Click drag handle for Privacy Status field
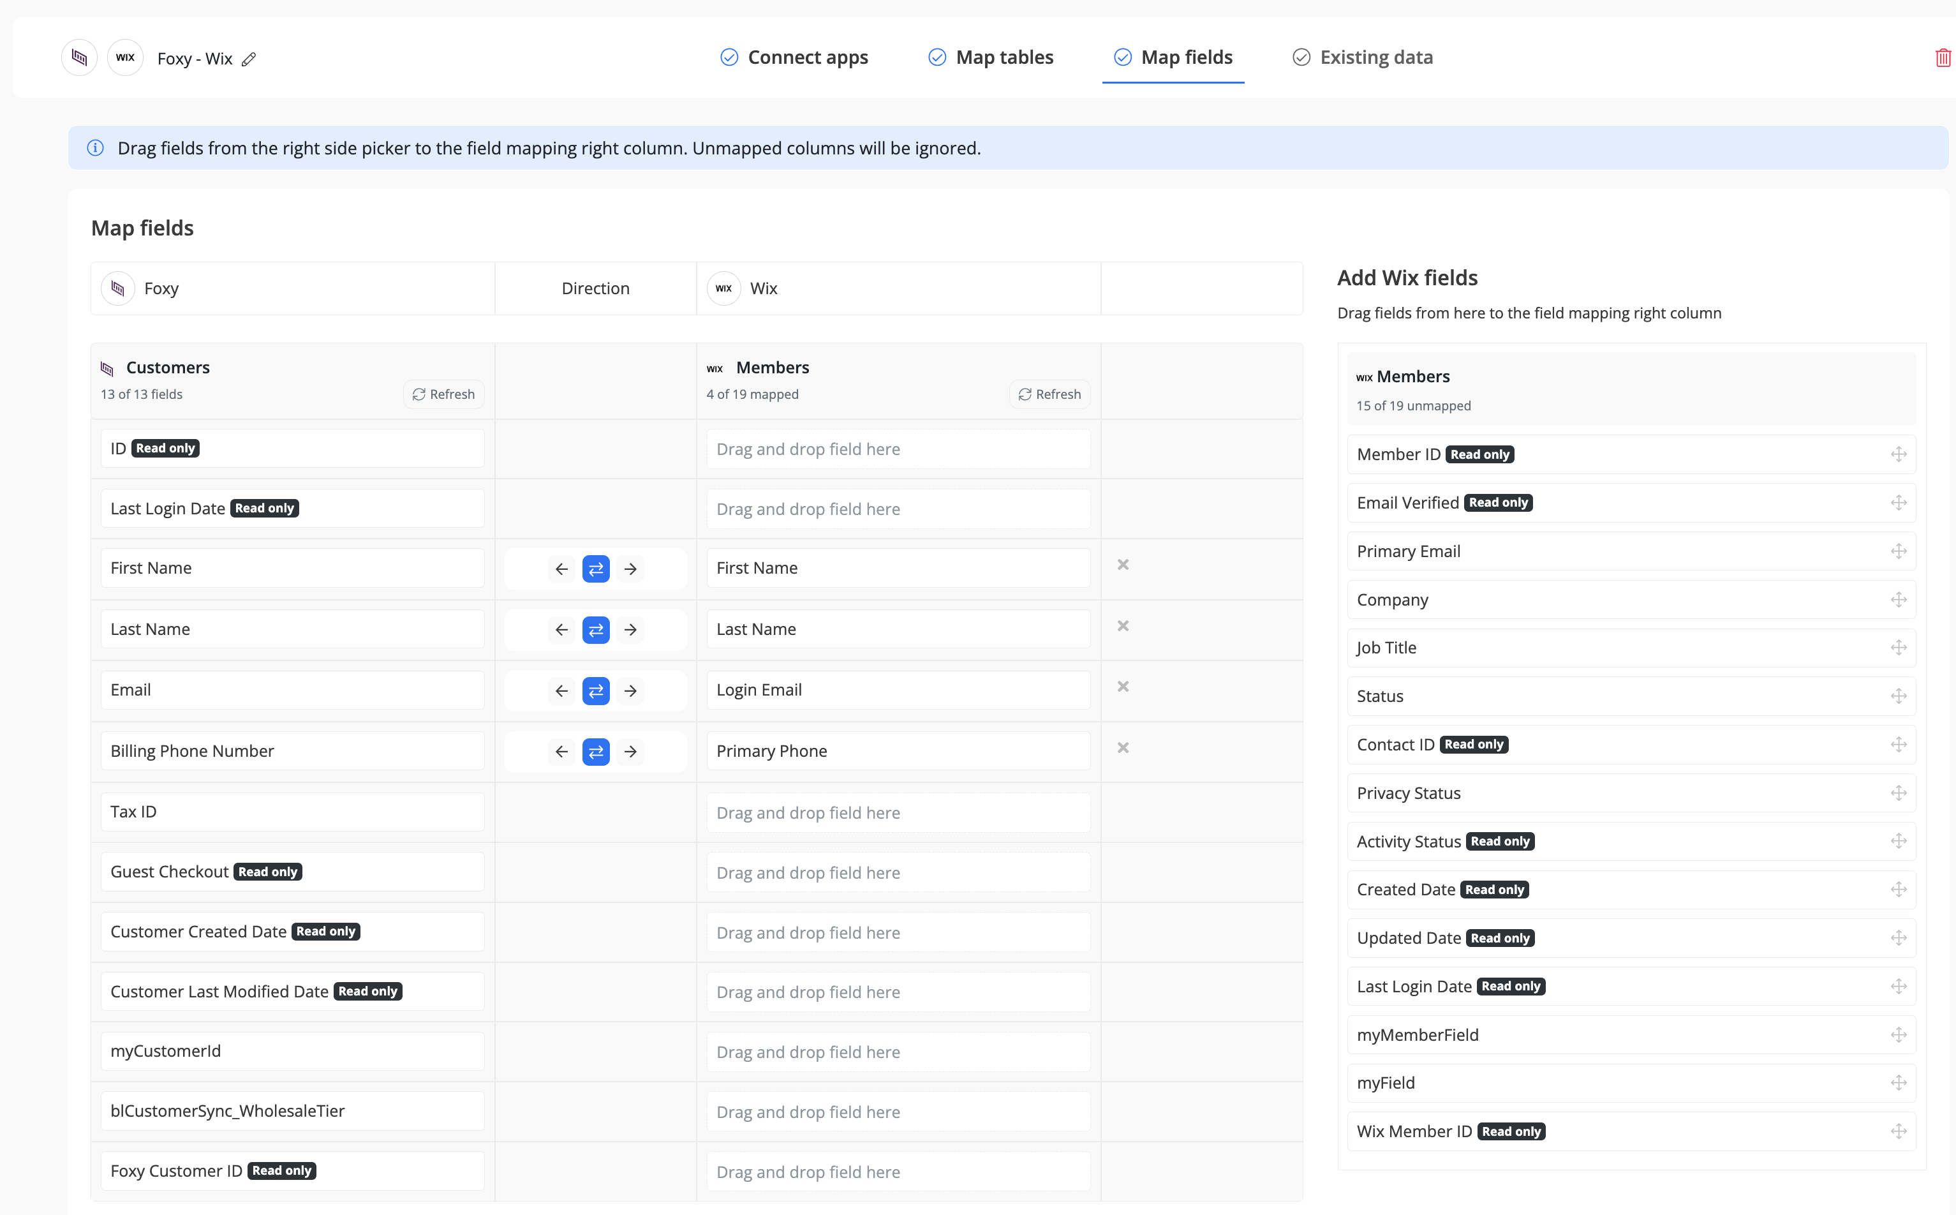Screen dimensions: 1956x1215 coord(1898,794)
